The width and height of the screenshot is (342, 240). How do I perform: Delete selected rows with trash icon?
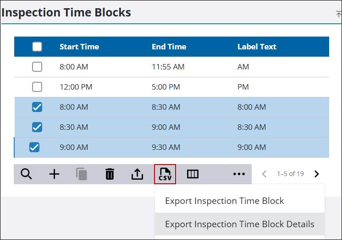pos(110,174)
